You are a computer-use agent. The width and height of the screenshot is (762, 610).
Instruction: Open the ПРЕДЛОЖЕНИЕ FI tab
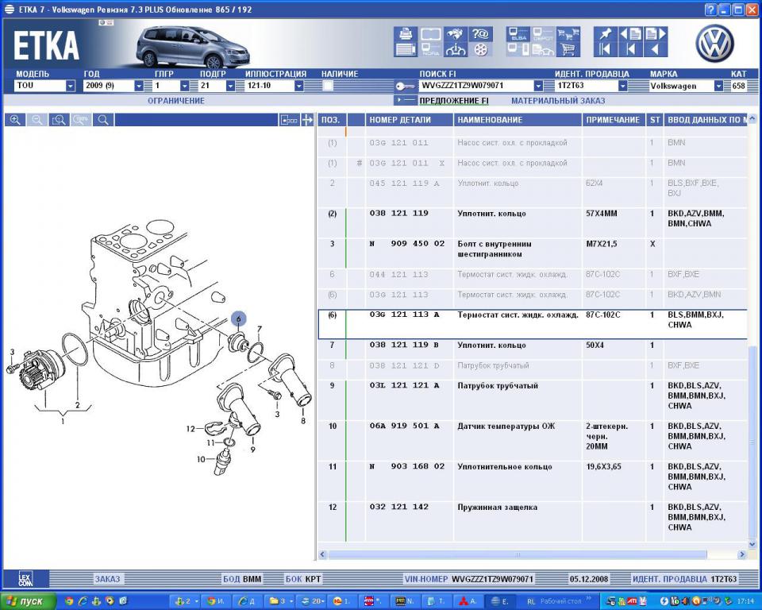tap(454, 101)
